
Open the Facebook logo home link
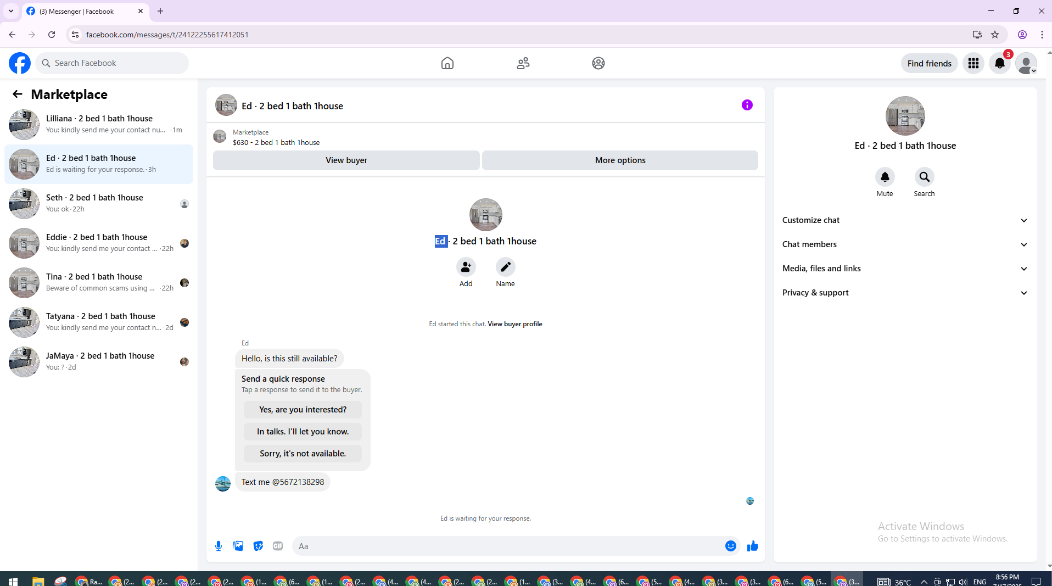(x=20, y=63)
